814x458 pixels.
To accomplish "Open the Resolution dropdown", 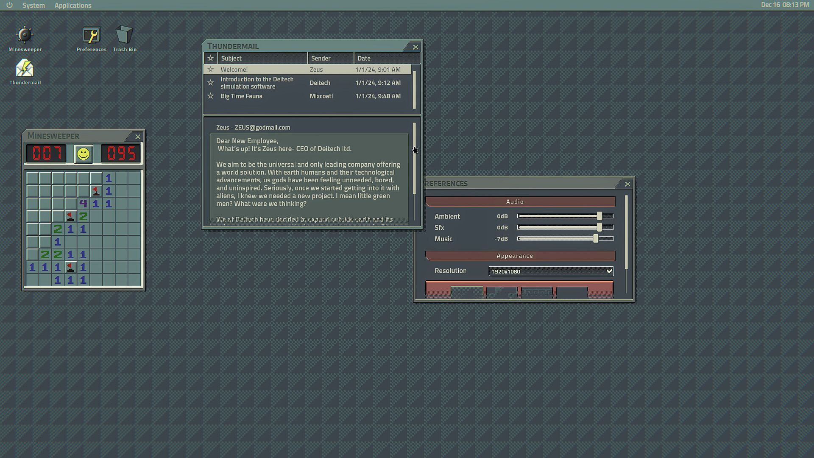I will click(x=551, y=271).
